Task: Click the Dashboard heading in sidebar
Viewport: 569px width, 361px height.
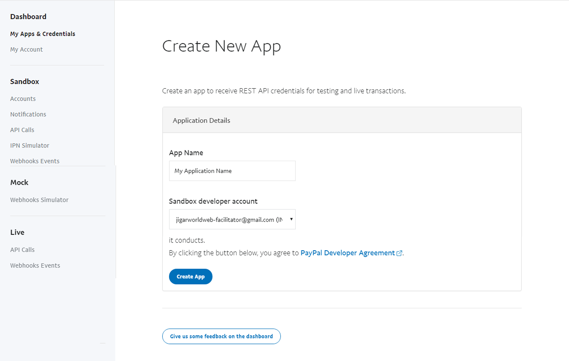Action: pyautogui.click(x=28, y=17)
